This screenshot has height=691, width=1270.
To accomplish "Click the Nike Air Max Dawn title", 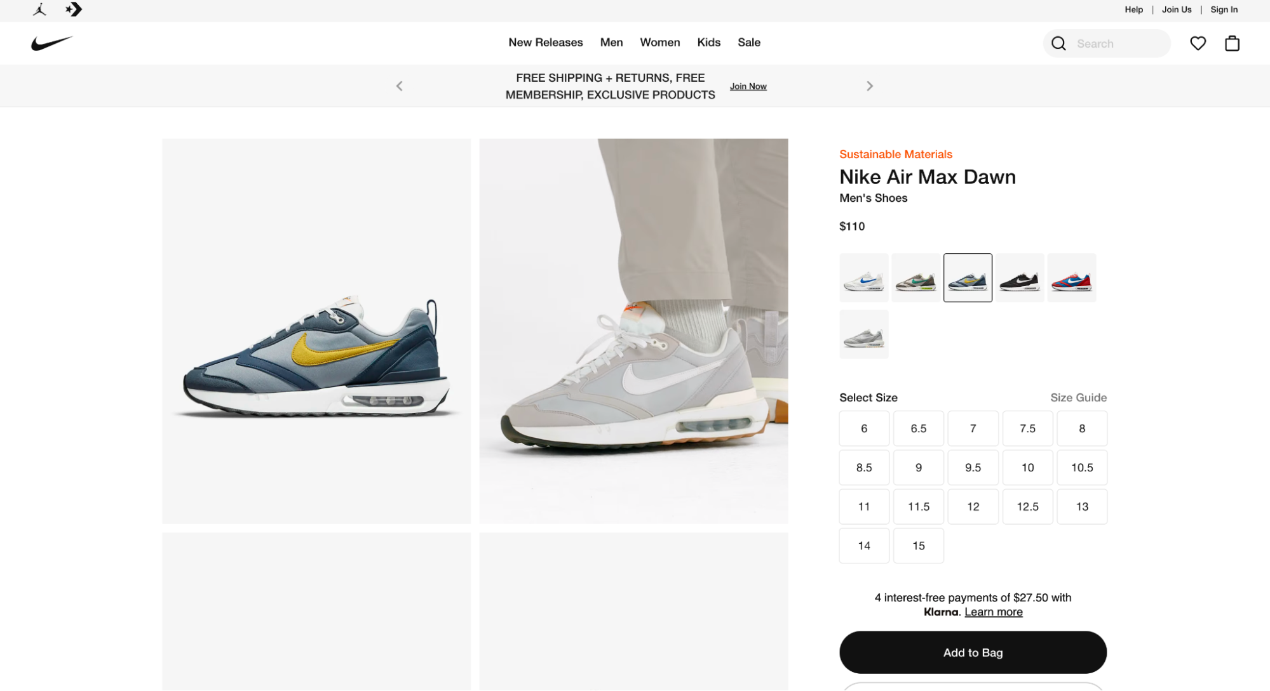I will coord(927,177).
